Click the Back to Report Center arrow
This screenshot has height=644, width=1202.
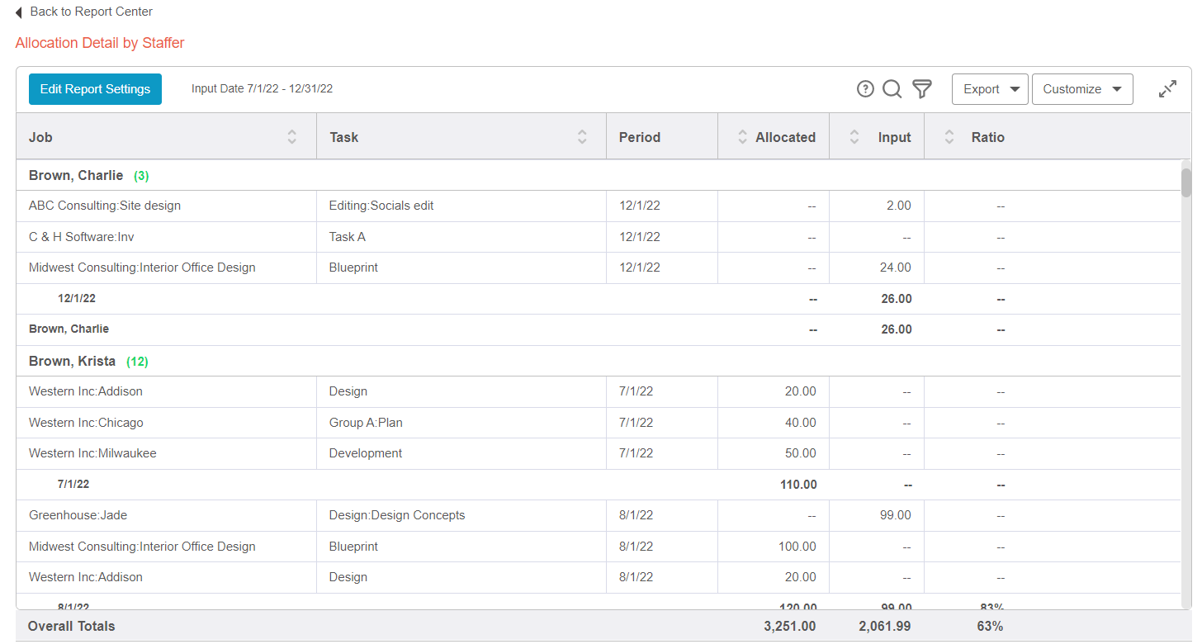[19, 12]
